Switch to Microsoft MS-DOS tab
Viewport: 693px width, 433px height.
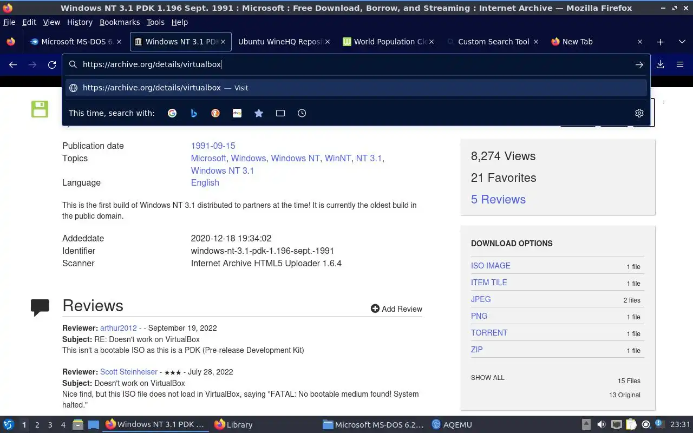click(x=76, y=42)
